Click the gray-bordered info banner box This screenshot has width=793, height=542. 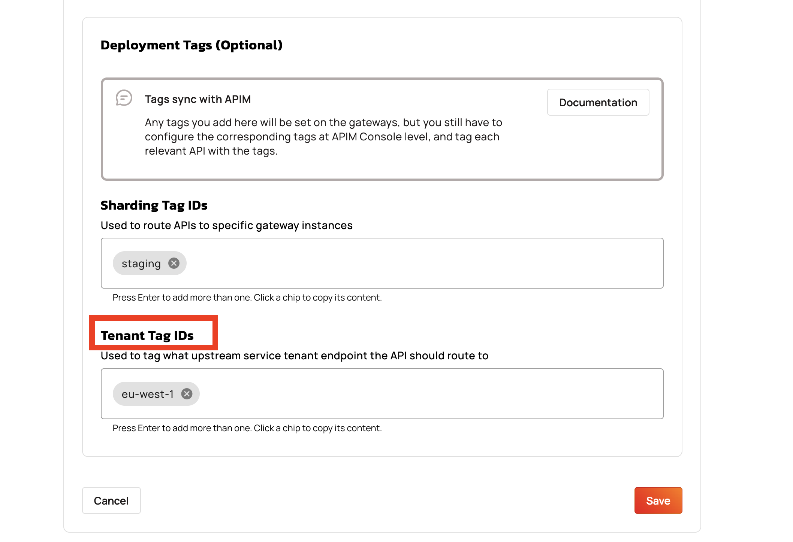382,168
